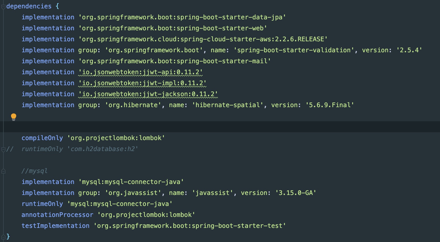Viewport: 440px width, 242px height.
Task: Click 'mysql:mysql-connector-java' on implementation line
Action: click(x=131, y=182)
